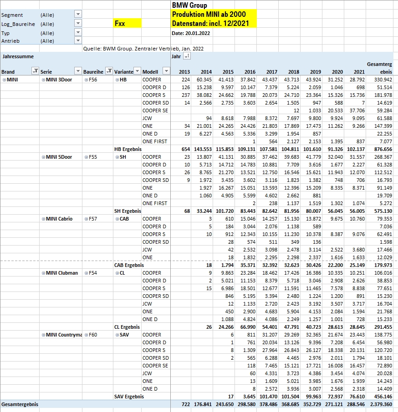This screenshot has width=398, height=412.
Task: Open the Serie column filter dropdown
Action: (x=78, y=71)
